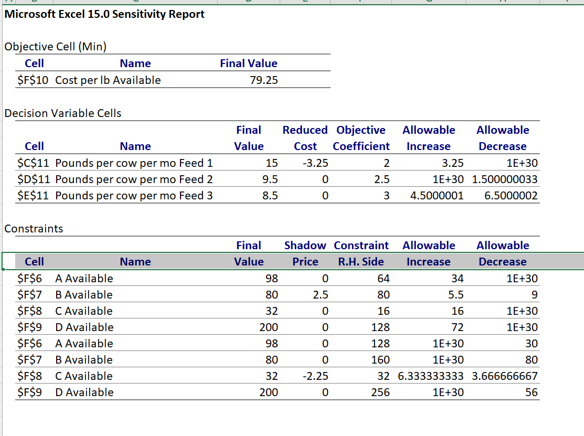The height and width of the screenshot is (436, 584).
Task: Click the Decision Variable Cells heading
Action: (x=62, y=113)
